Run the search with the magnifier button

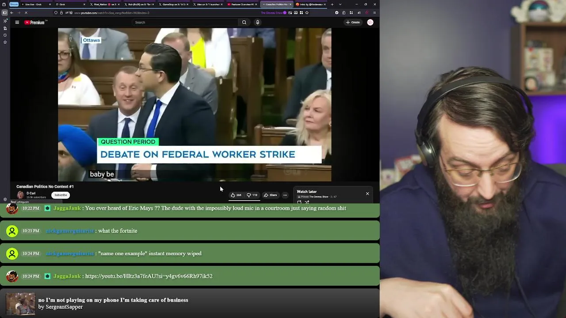point(244,22)
